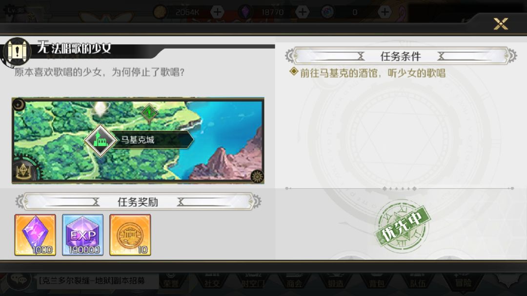Click the green exclamation quest marker on map
The height and width of the screenshot is (296, 527).
click(149, 112)
